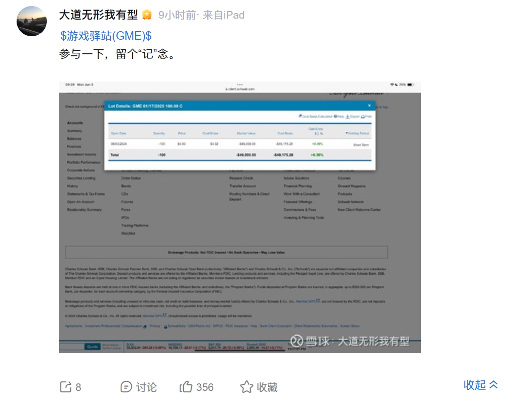Click the blue Quote button in screenshot

pos(93,346)
